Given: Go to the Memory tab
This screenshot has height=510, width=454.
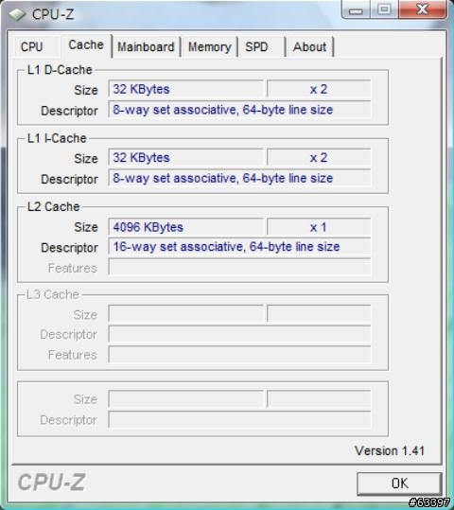Looking at the screenshot, I should pos(210,47).
